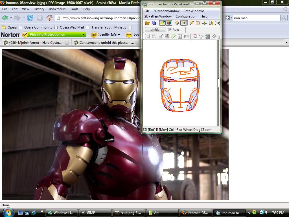Close the 405th Mjolnir Armor tab
The image size is (289, 217).
[x=67, y=43]
